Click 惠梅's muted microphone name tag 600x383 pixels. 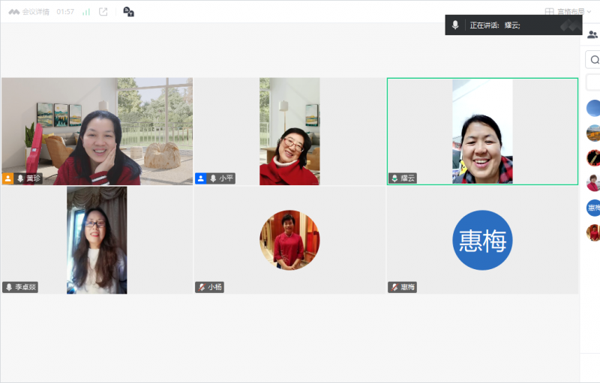pyautogui.click(x=403, y=287)
